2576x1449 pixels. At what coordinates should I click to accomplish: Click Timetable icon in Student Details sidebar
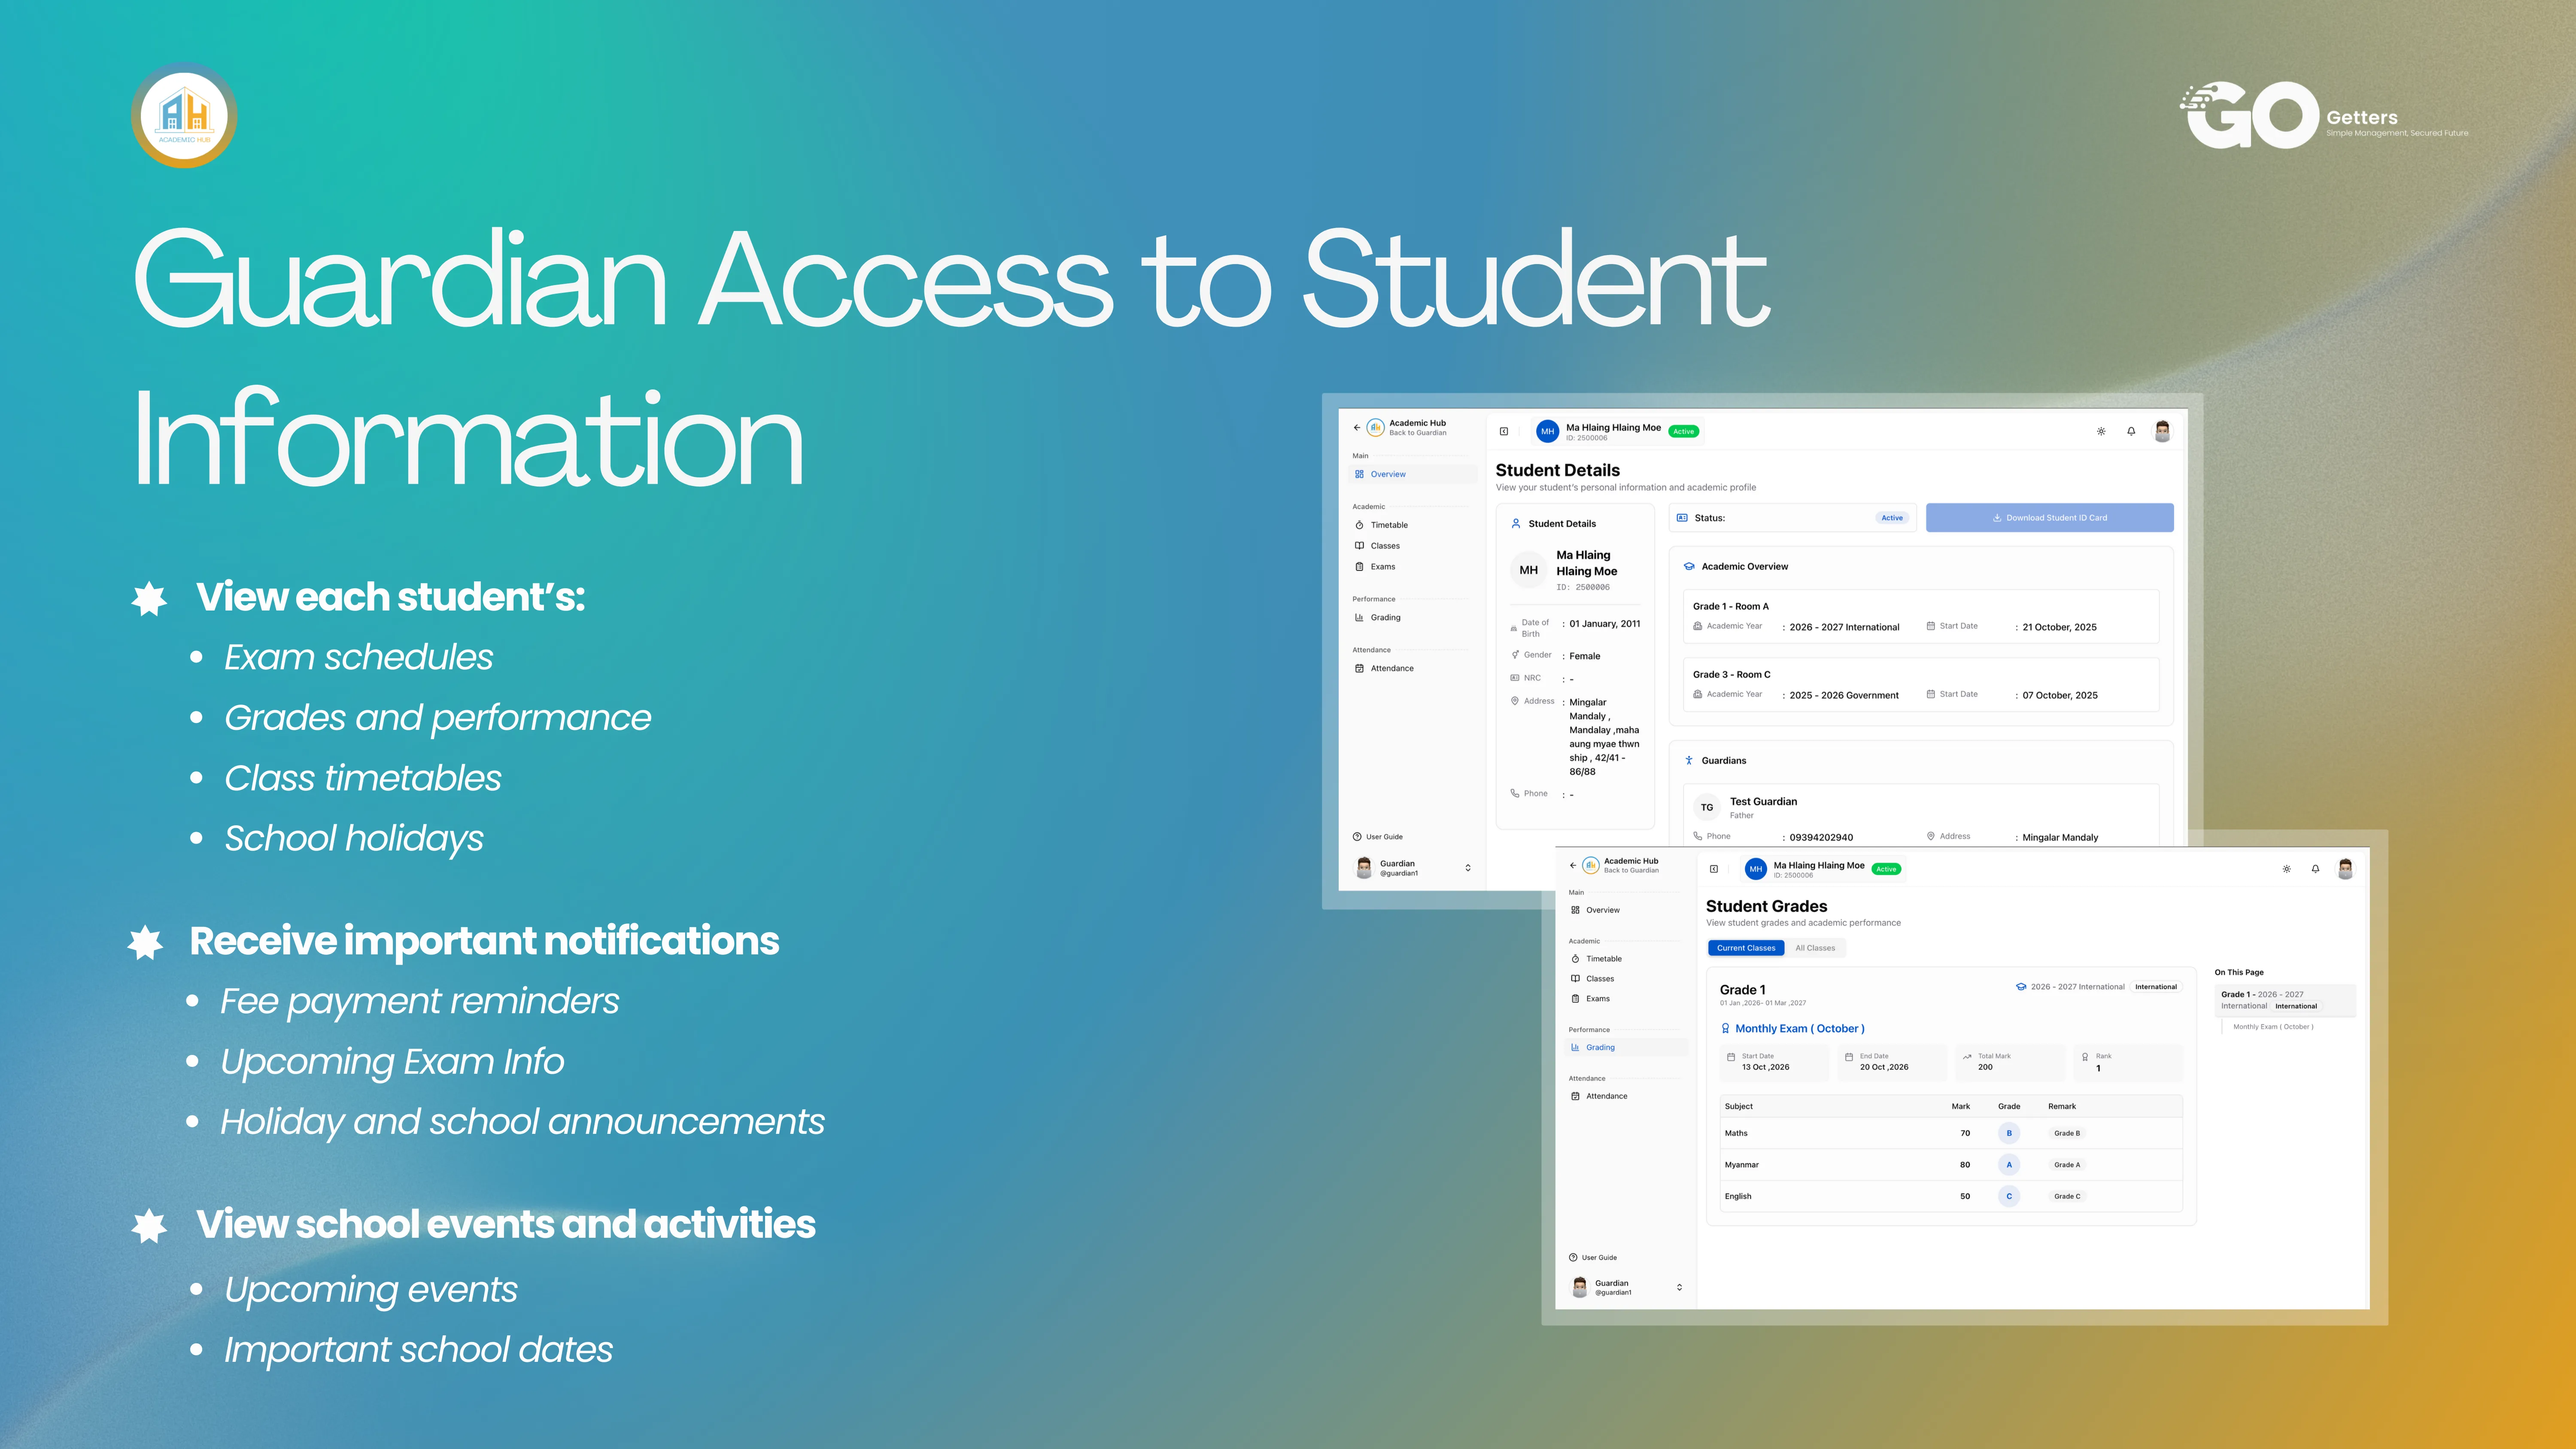(x=1359, y=525)
